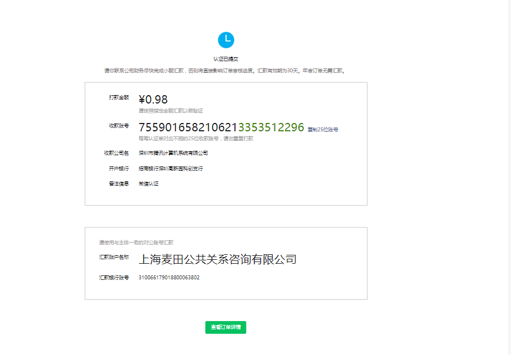The height and width of the screenshot is (355, 511).
Task: Click the 打款金额 field label
Action: click(119, 97)
